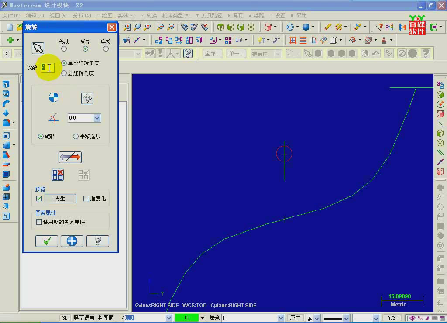Check 使用新的图素属性 checkbox
Image resolution: width=447 pixels, height=323 pixels.
pos(39,222)
